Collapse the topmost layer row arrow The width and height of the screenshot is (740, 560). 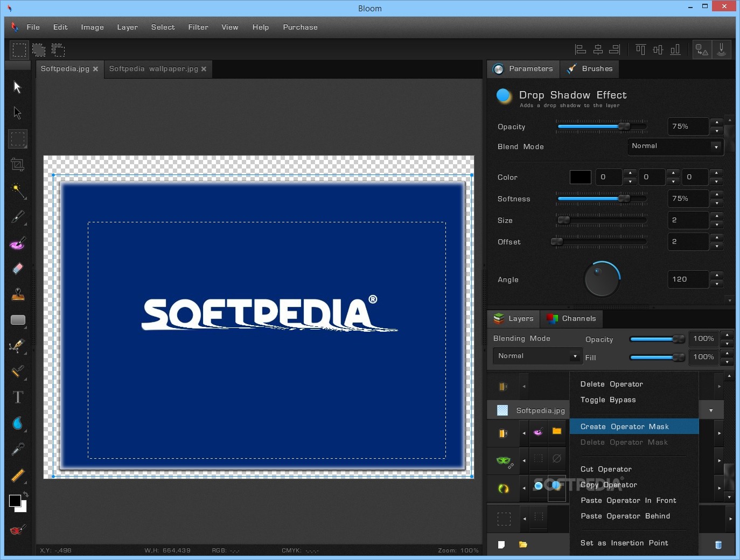click(x=523, y=386)
